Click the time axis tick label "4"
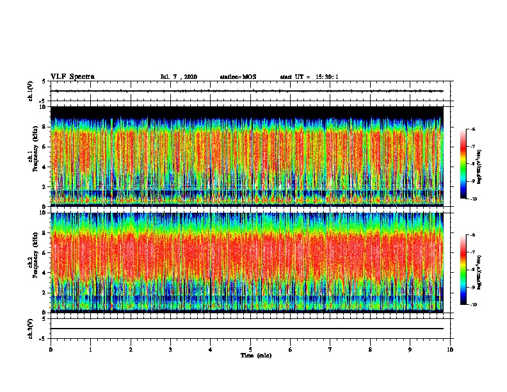Viewport: 507px width, 392px height. (211, 350)
